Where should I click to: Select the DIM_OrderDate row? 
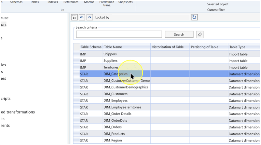(166, 120)
